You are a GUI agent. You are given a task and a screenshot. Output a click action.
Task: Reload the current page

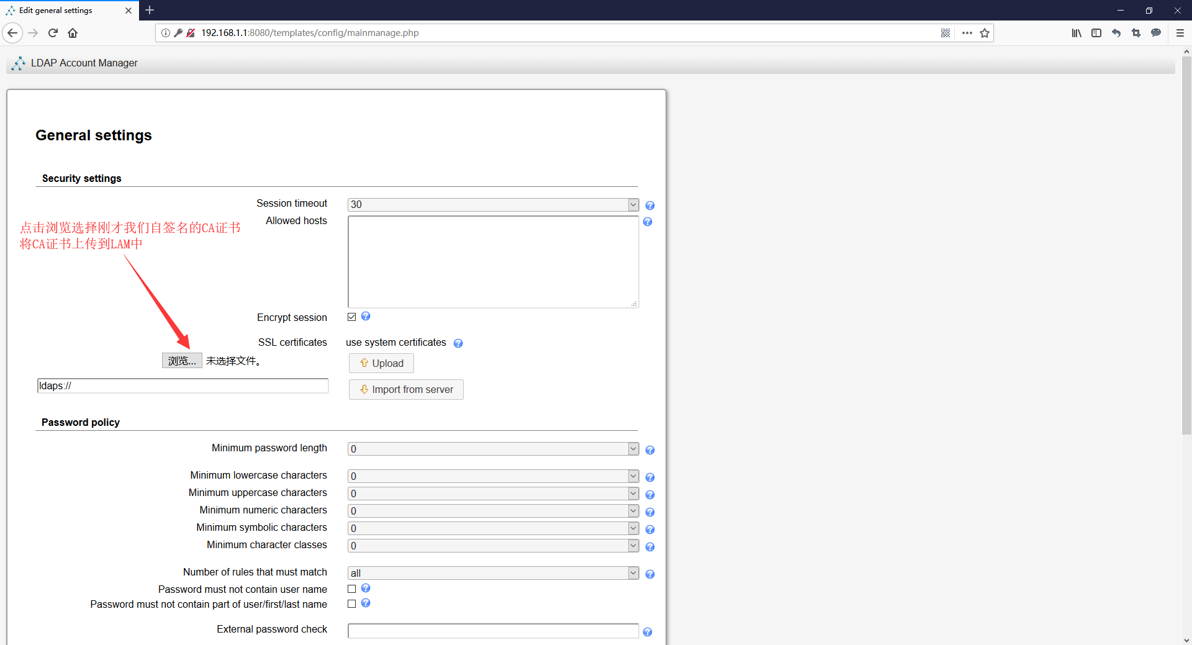click(53, 33)
